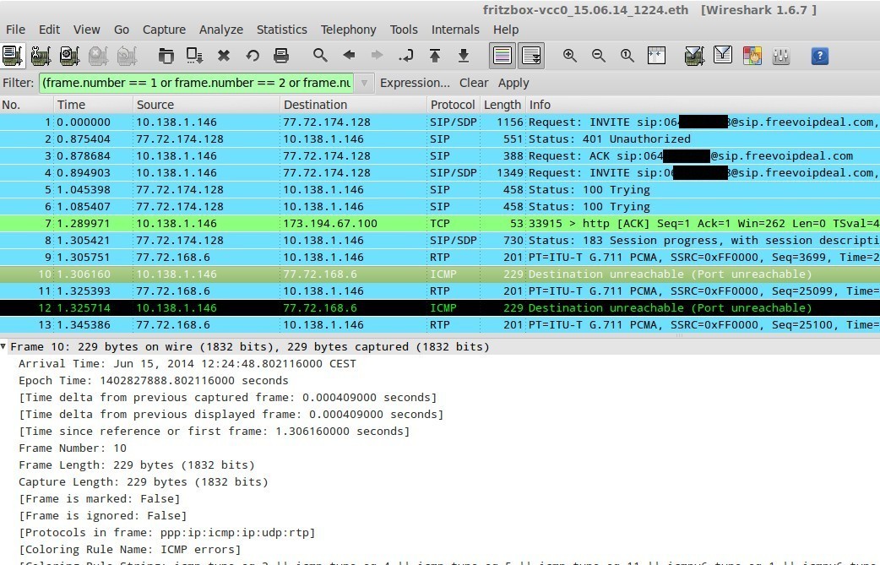Open the Go menu
The height and width of the screenshot is (565, 880).
tap(122, 30)
